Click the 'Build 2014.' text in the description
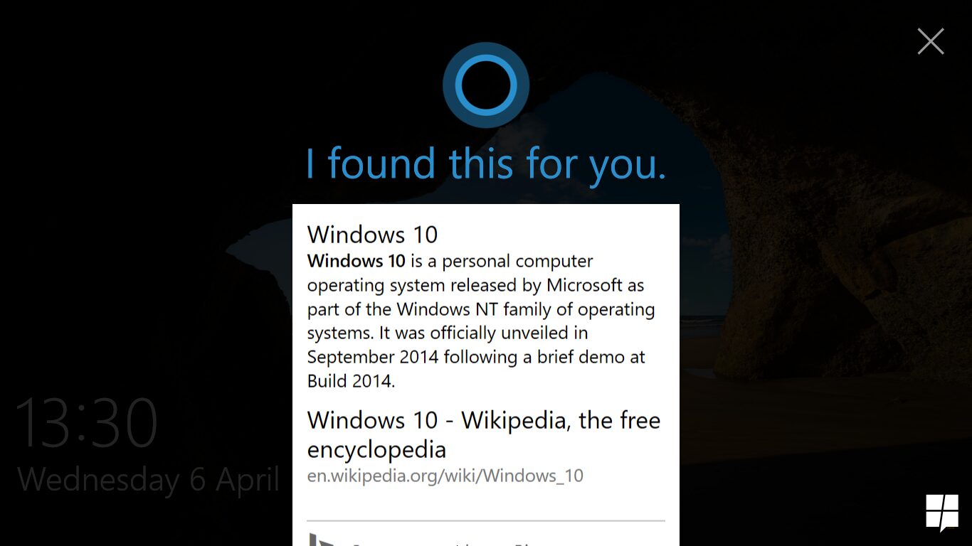The width and height of the screenshot is (972, 546). pyautogui.click(x=351, y=381)
